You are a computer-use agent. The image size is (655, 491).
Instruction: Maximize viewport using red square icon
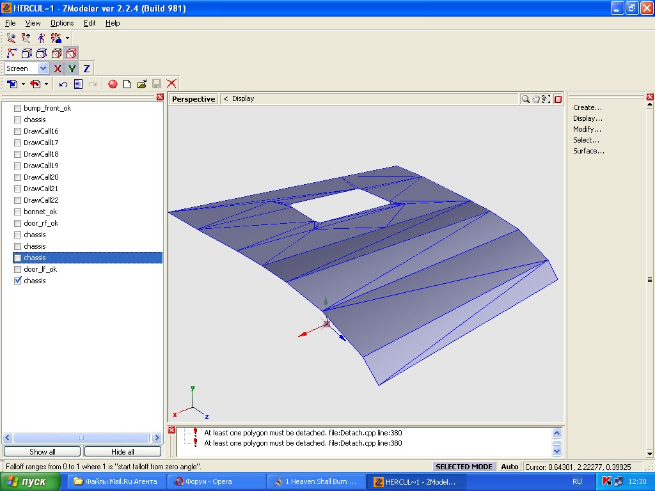click(x=558, y=99)
